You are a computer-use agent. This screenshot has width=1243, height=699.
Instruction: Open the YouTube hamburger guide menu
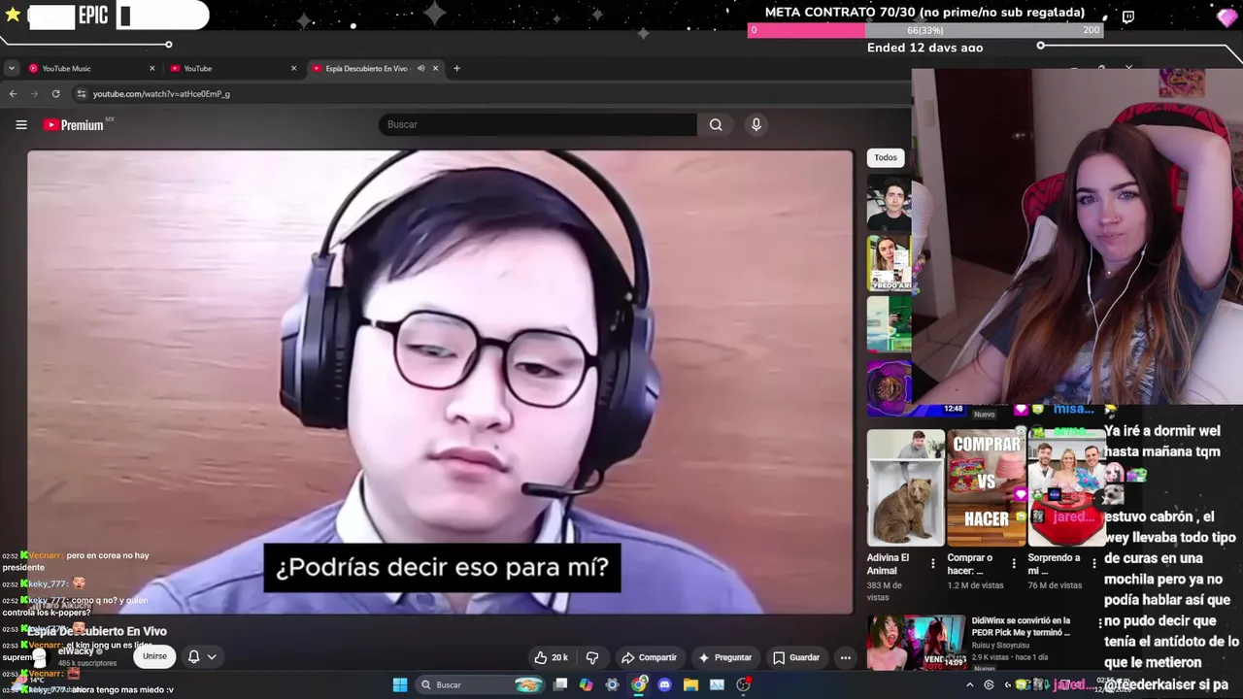coord(21,124)
